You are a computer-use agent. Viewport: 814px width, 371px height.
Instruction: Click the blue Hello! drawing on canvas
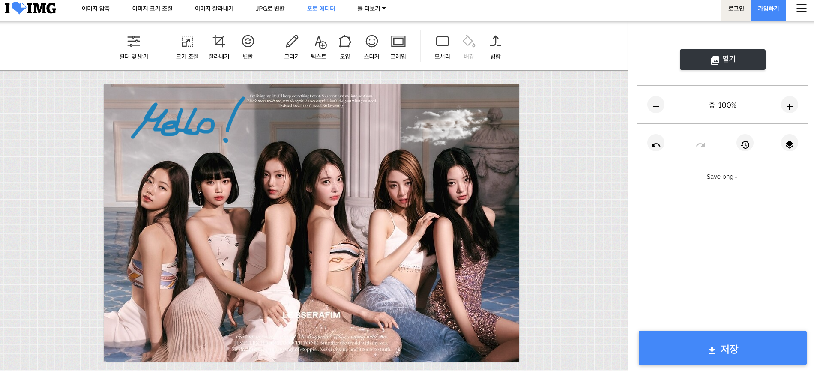click(x=188, y=120)
